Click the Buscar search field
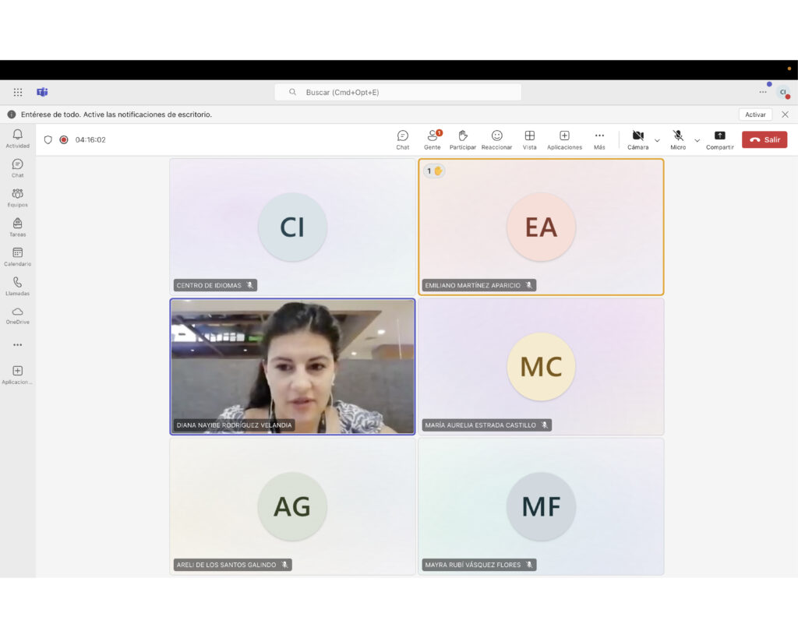The width and height of the screenshot is (798, 638). (x=398, y=92)
